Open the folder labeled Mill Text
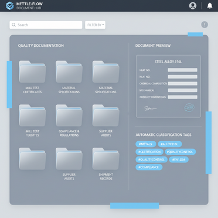The image size is (218, 218). pos(32,115)
